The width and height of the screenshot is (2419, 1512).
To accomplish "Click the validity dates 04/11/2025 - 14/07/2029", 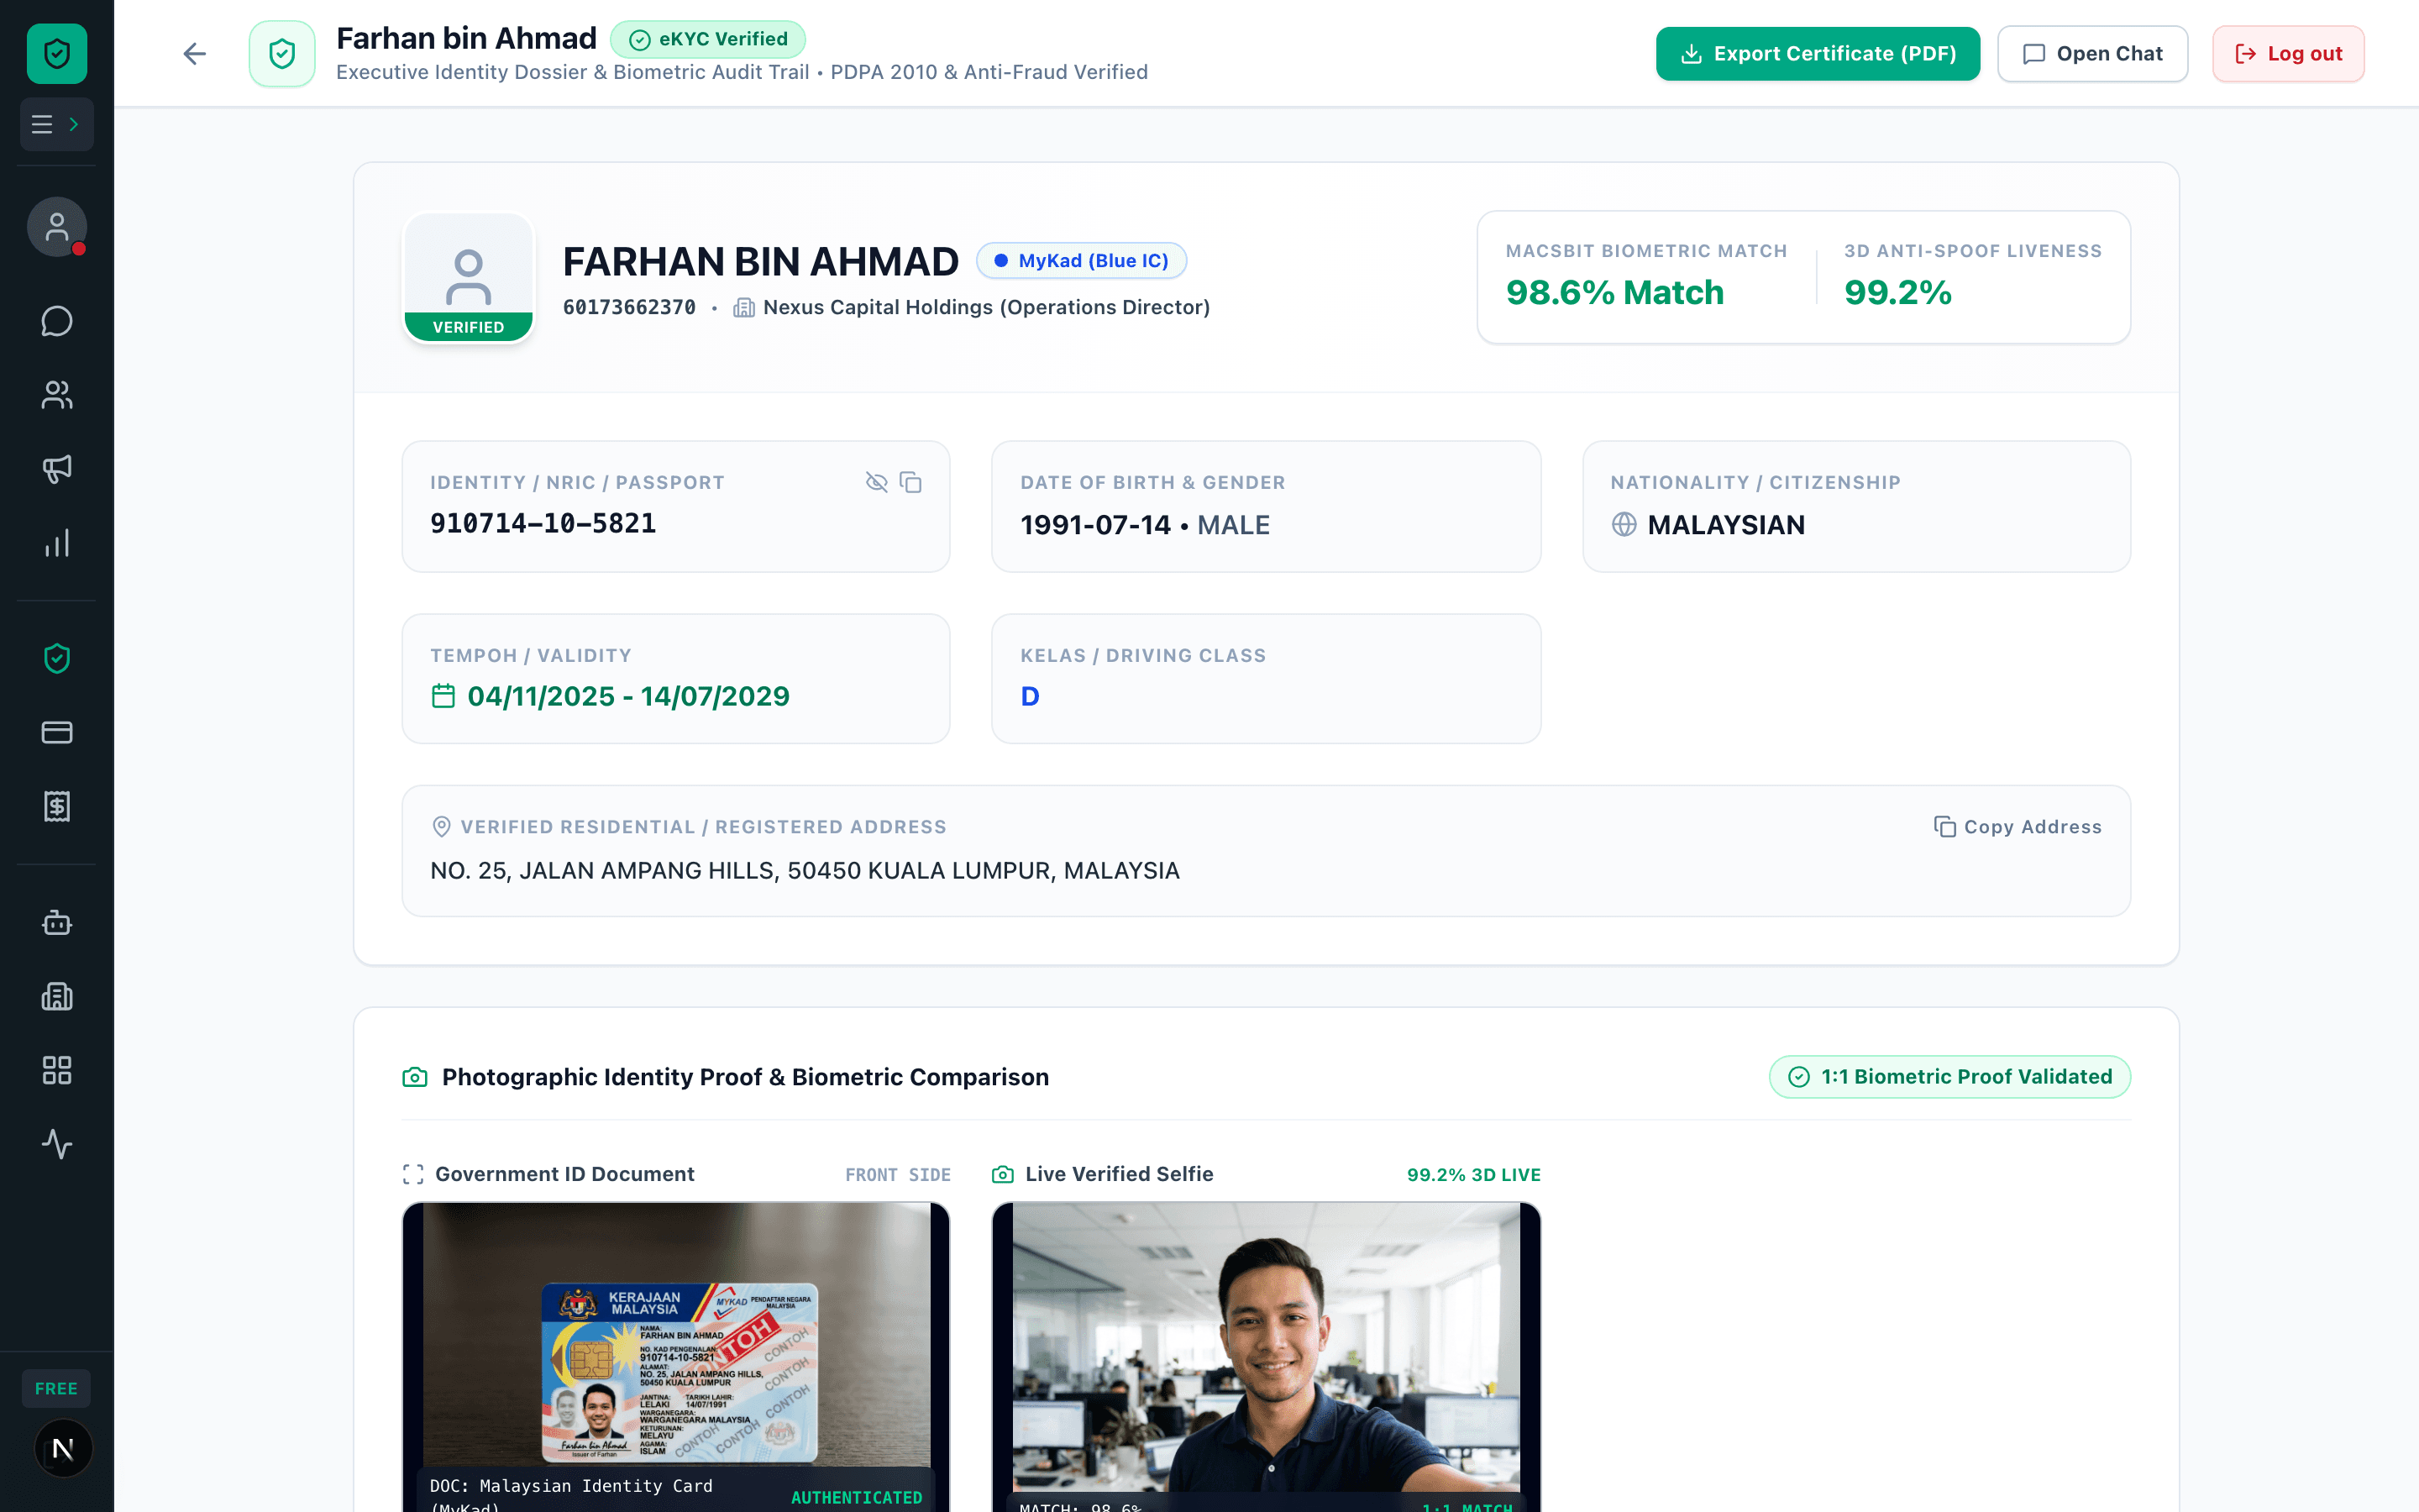I will [629, 696].
